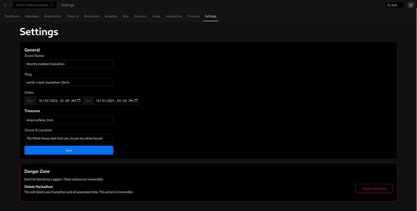View the Schedule tab

(x=111, y=16)
